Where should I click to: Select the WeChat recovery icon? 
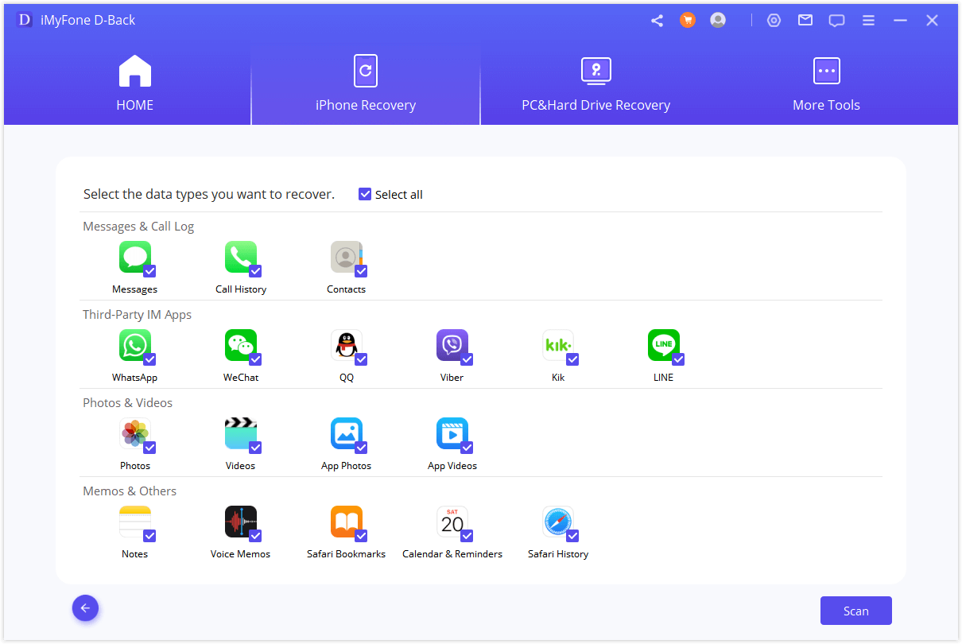pos(241,345)
